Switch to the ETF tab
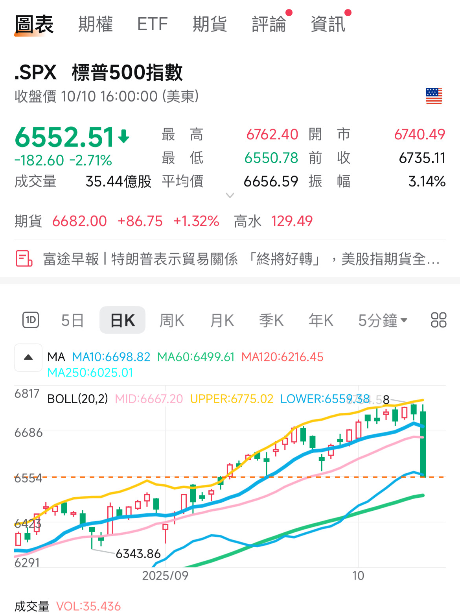 coord(153,24)
